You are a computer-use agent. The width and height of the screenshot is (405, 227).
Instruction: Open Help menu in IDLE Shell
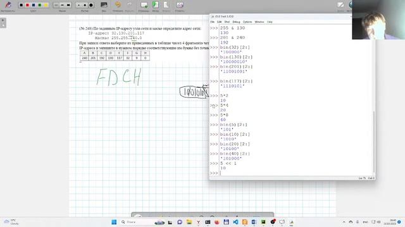point(270,22)
